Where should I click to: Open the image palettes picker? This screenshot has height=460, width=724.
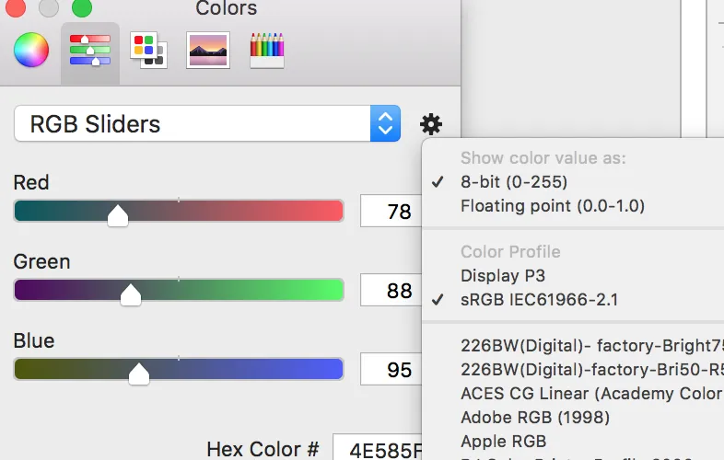point(207,50)
